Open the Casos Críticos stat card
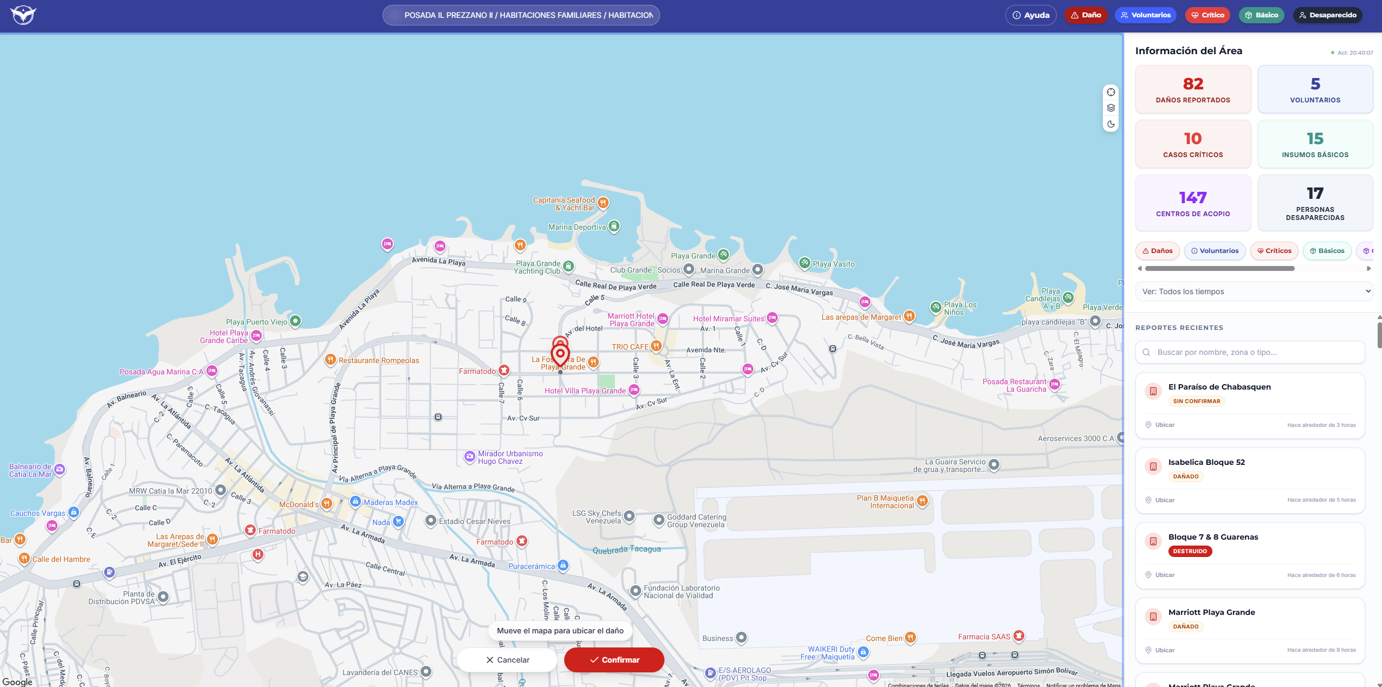Screen dimensions: 1382x687 (x=1193, y=144)
